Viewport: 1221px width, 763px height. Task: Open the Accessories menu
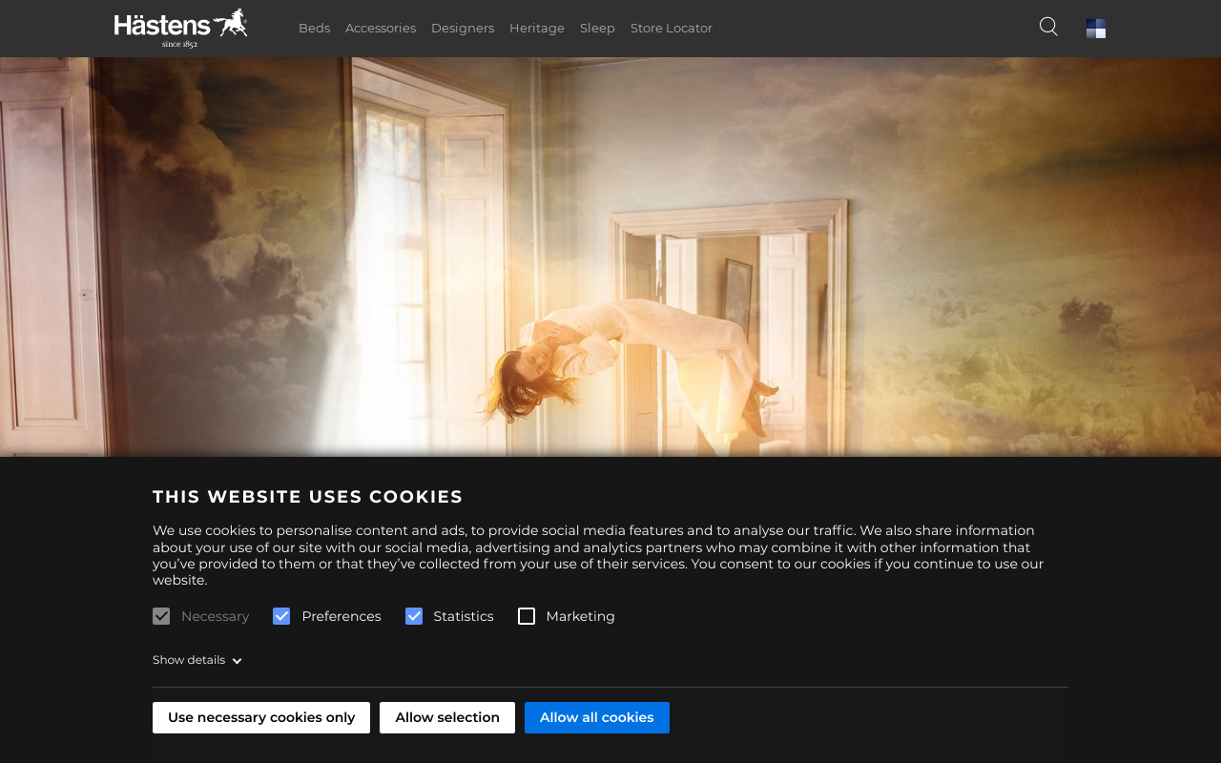381,29
